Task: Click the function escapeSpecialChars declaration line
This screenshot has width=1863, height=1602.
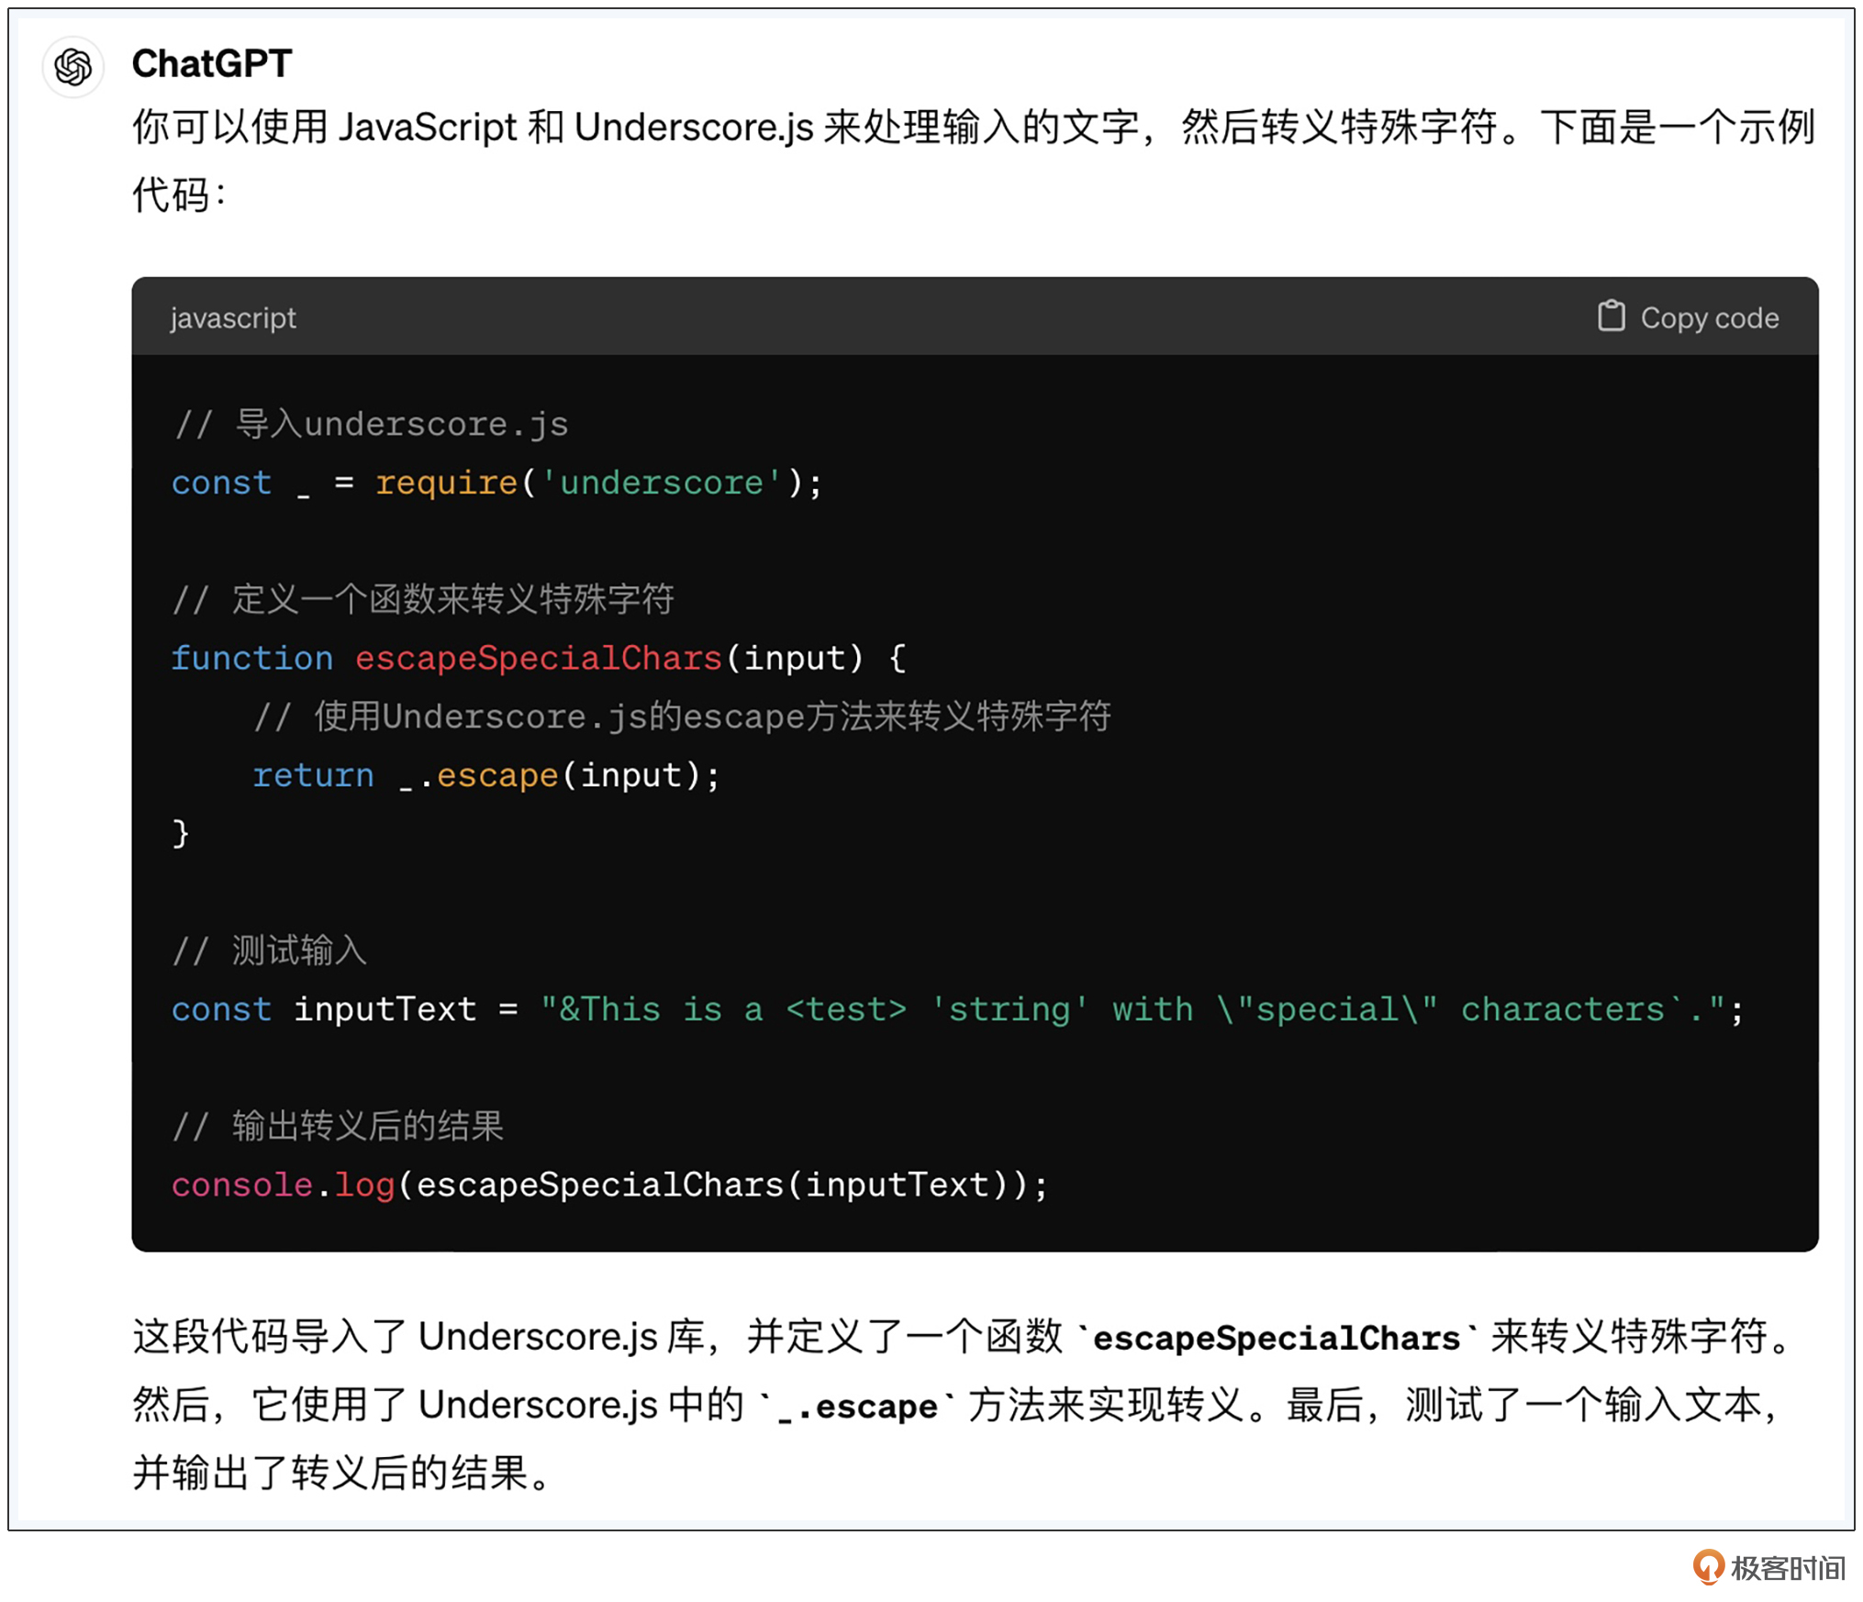Action: [539, 658]
